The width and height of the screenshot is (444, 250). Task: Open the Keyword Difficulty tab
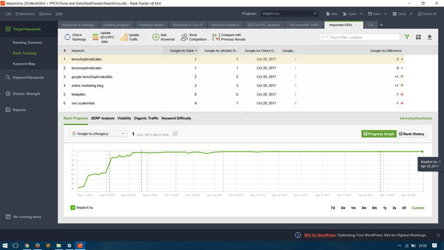tap(176, 118)
